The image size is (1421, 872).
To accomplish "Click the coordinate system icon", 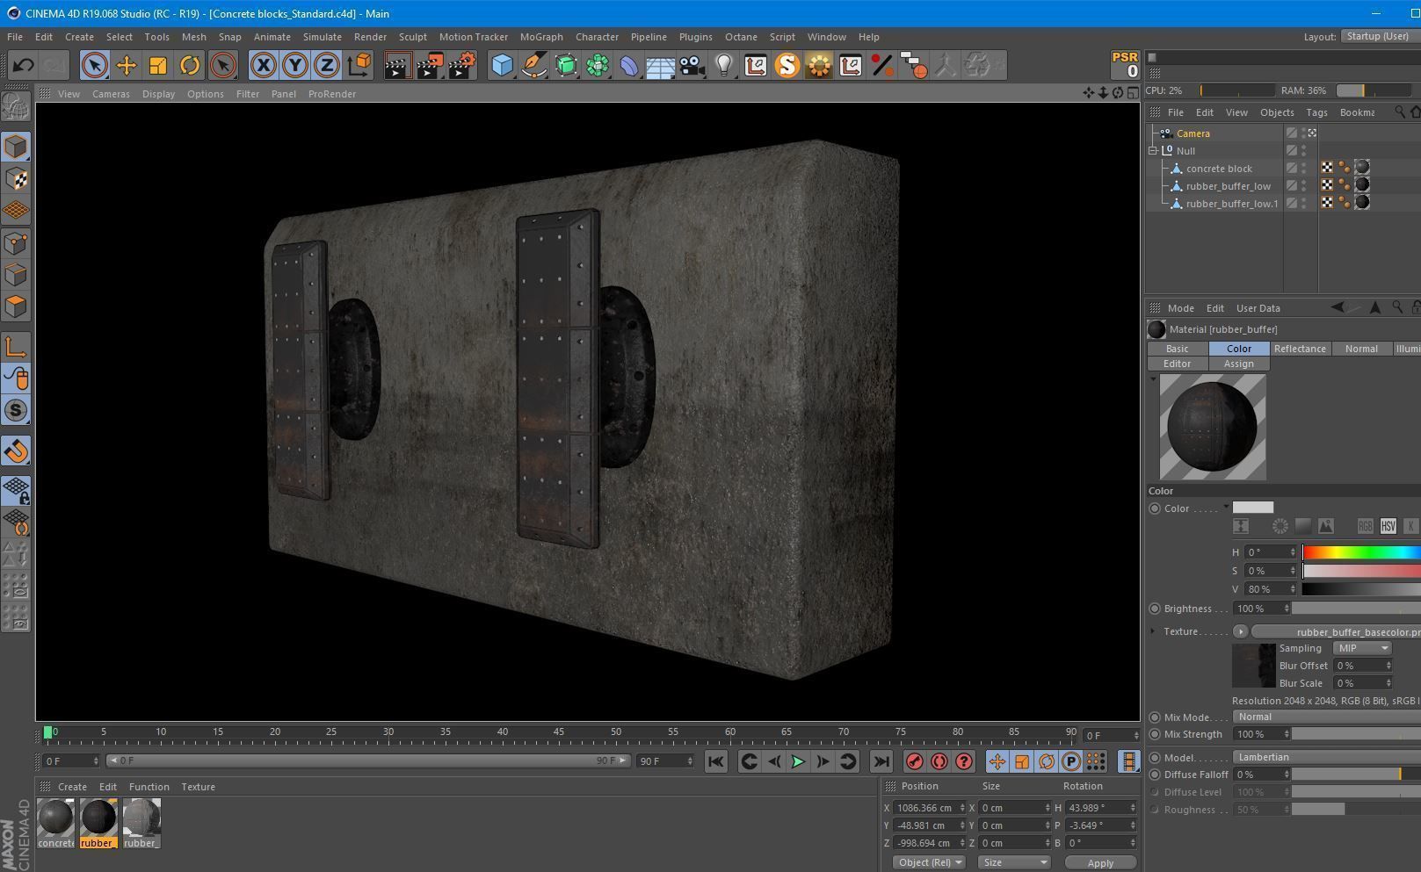I will tap(359, 65).
